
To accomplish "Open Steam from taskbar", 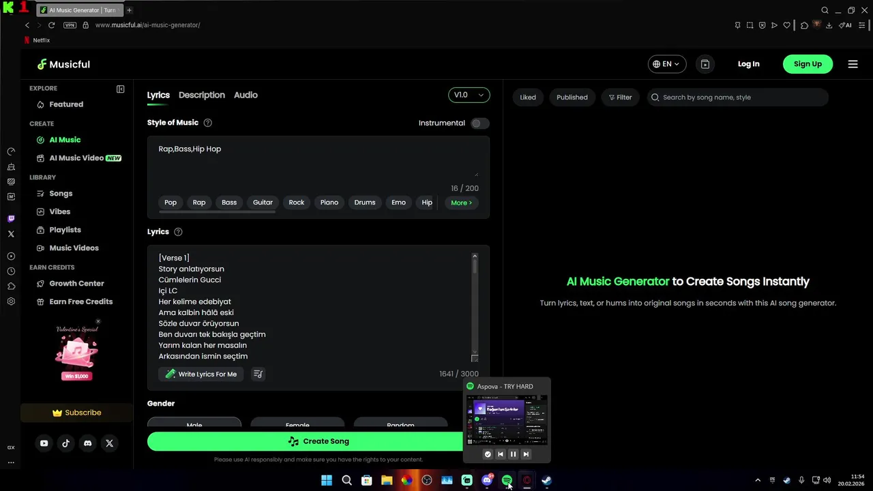I will coord(546,480).
